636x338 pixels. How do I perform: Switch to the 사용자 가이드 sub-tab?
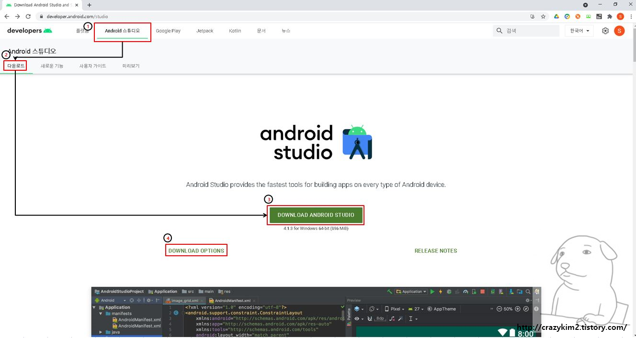pyautogui.click(x=93, y=66)
